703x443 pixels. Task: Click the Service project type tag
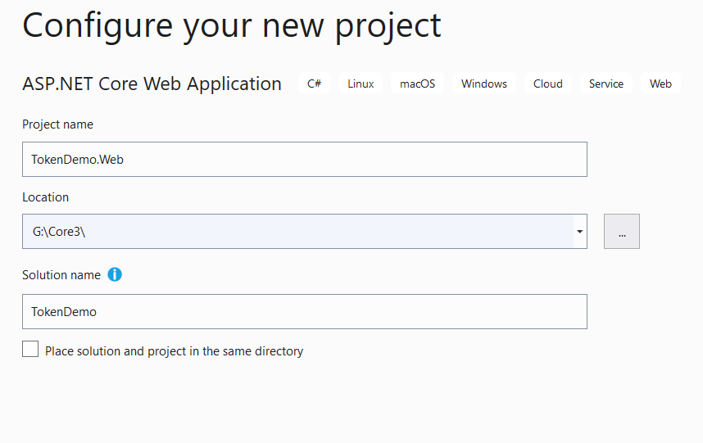[x=606, y=84]
